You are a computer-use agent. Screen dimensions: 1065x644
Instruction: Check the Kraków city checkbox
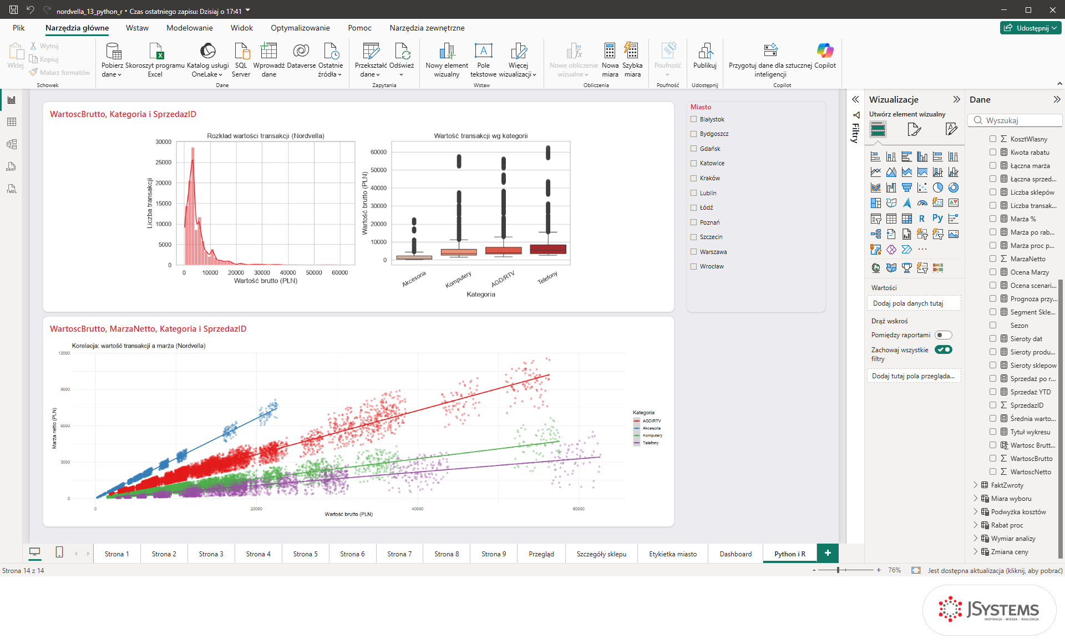click(x=693, y=178)
